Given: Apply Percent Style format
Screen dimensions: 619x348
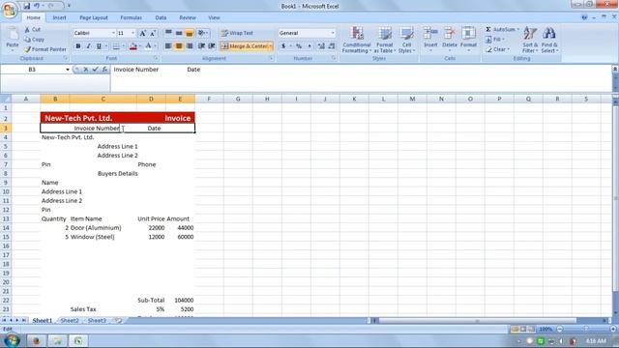Looking at the screenshot, I should coord(299,46).
